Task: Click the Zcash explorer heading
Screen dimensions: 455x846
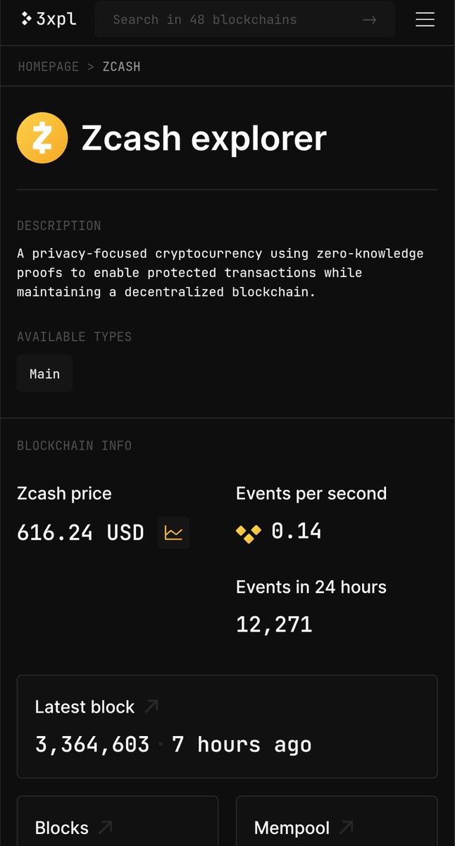Action: (204, 138)
